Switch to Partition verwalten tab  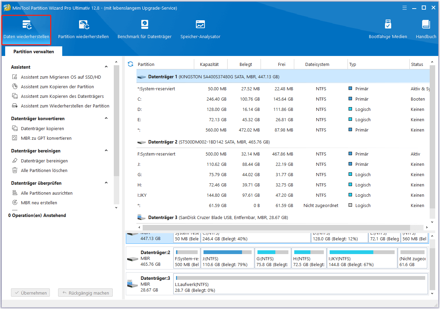tap(34, 51)
